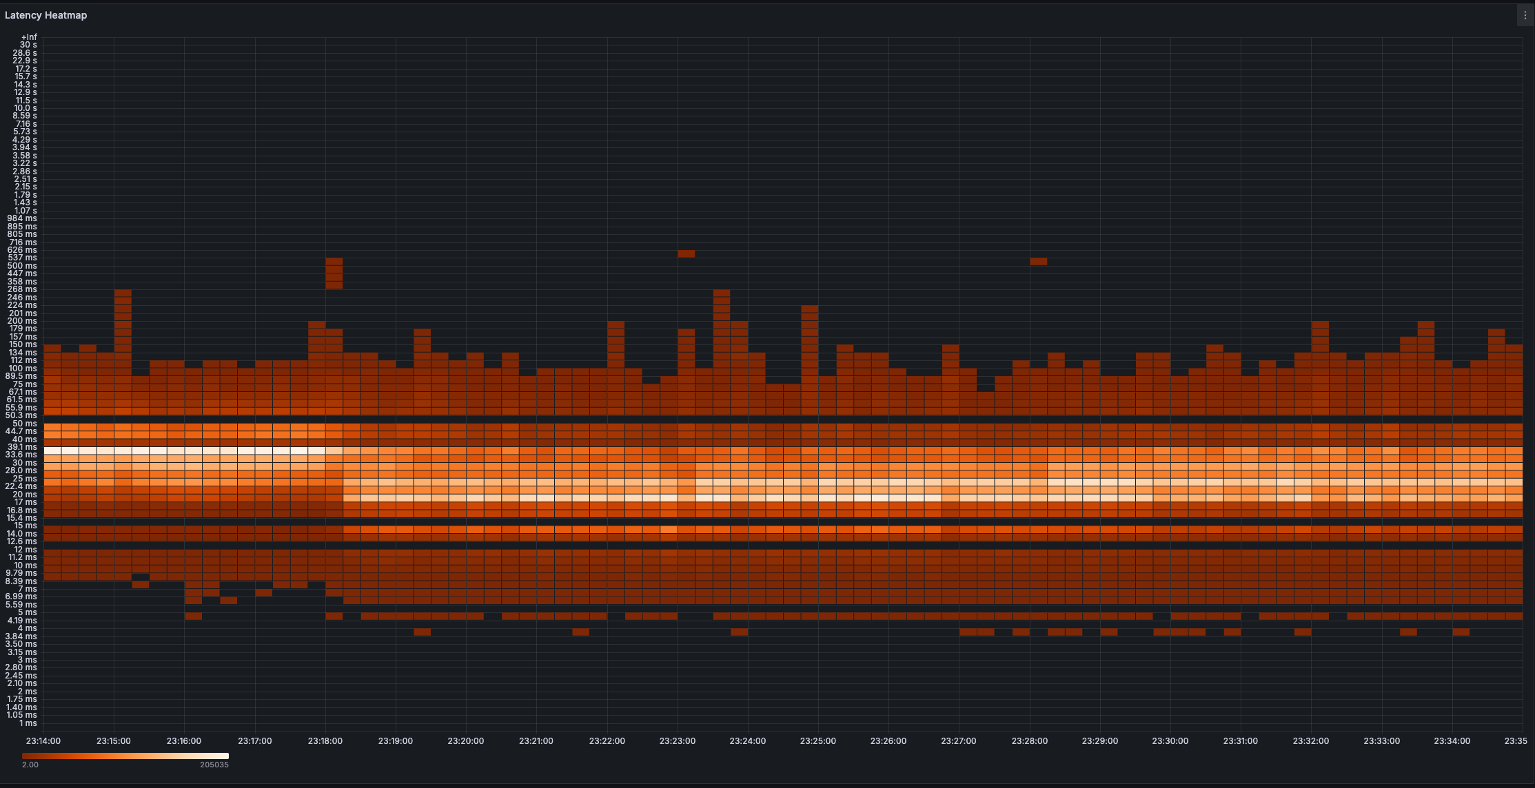
Task: Click the isolated 500 ms cell near 23:28:00
Action: 1038,262
